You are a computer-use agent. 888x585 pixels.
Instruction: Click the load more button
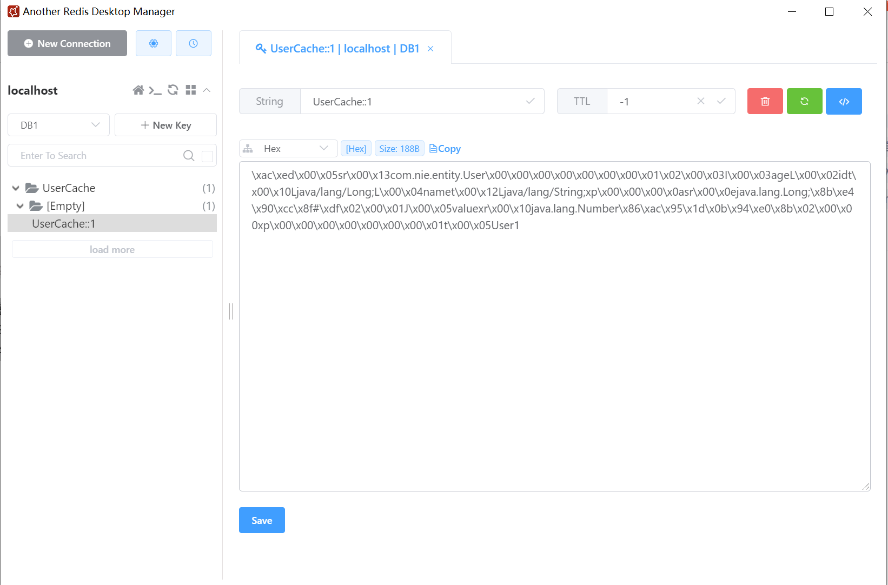coord(112,249)
